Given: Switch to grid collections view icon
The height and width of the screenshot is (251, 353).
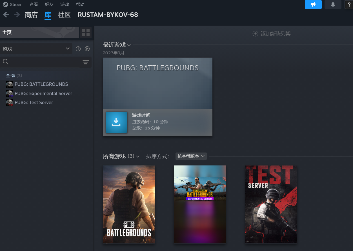Looking at the screenshot, I should pos(86,33).
